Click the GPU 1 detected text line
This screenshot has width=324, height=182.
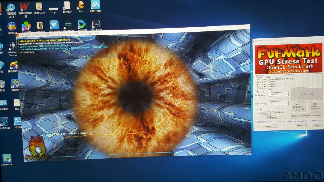(x=274, y=79)
